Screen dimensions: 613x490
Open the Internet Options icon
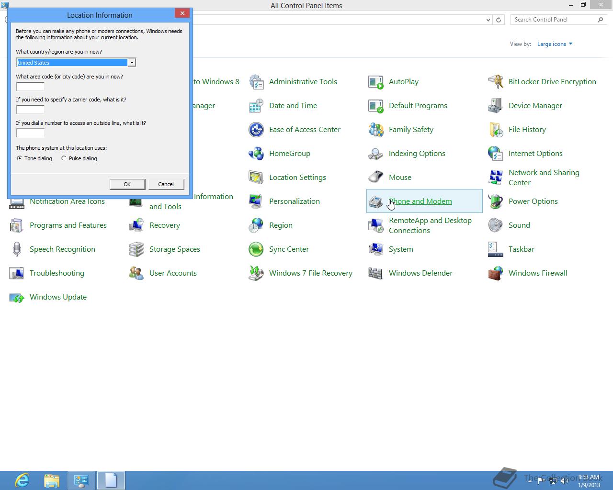point(496,154)
